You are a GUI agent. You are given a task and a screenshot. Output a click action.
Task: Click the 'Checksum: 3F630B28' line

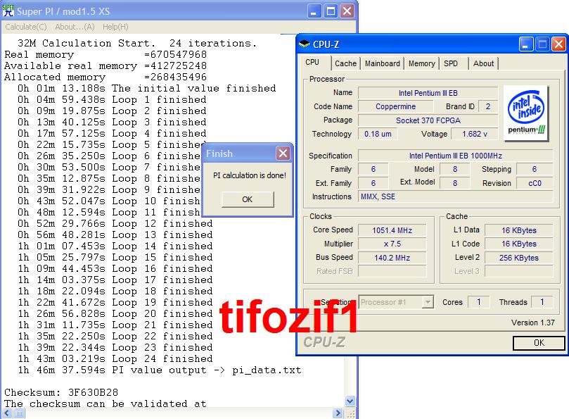61,392
